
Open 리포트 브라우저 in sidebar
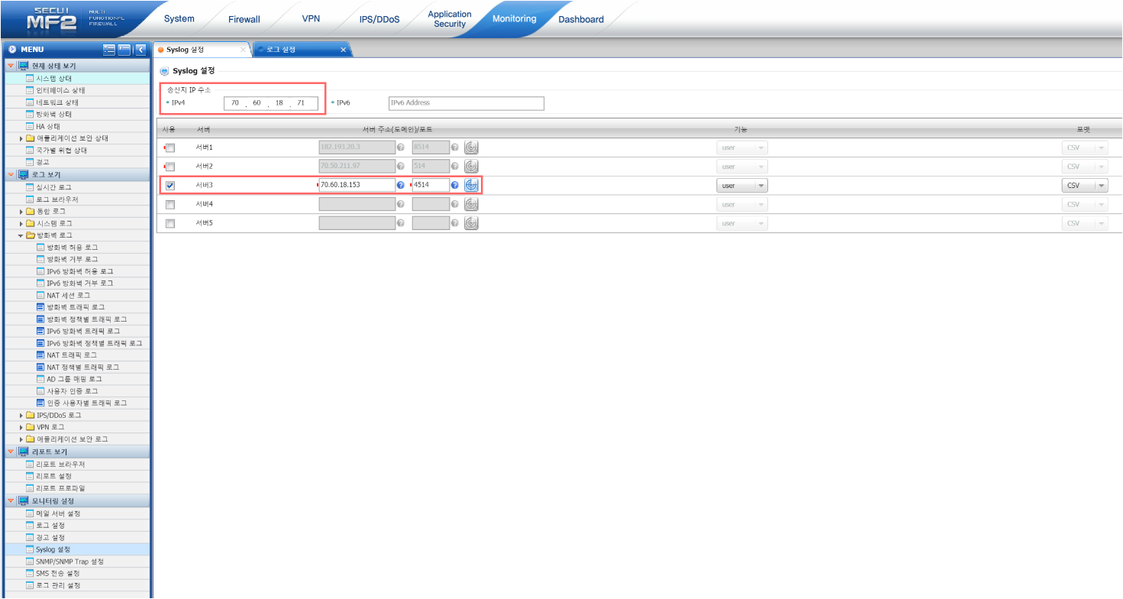tap(60, 465)
